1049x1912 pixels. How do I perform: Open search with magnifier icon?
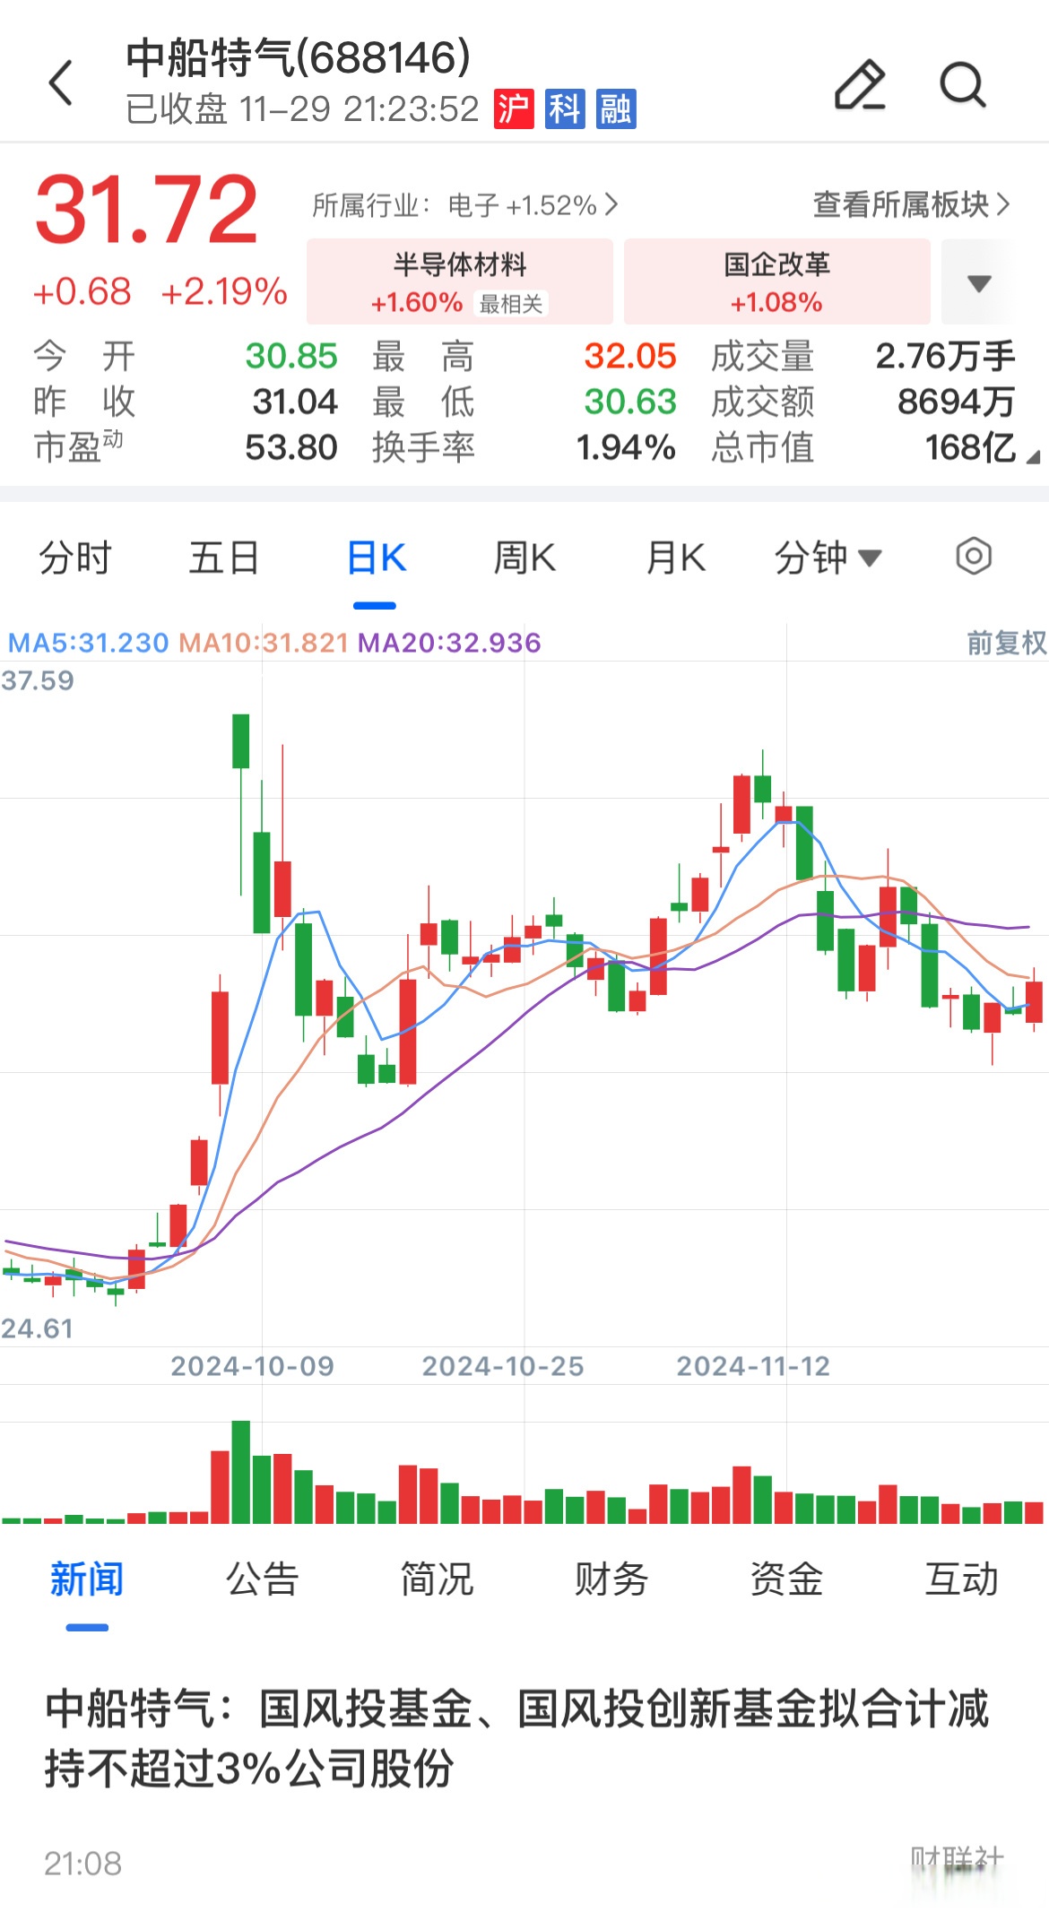(x=963, y=84)
